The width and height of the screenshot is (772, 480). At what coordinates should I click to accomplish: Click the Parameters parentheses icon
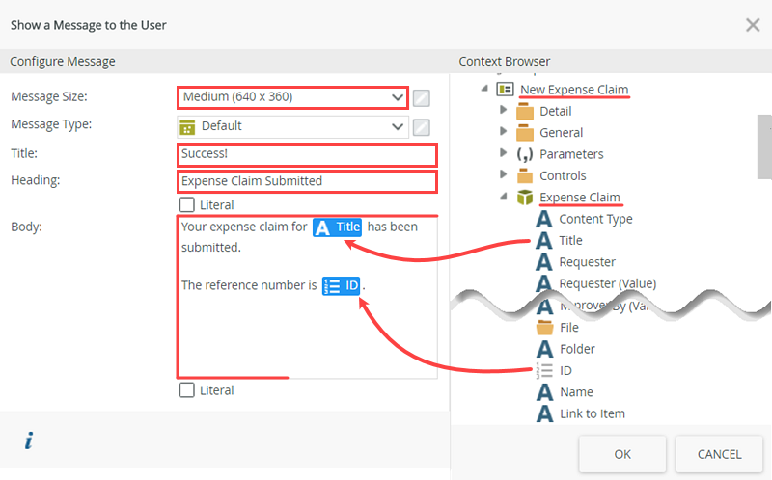pyautogui.click(x=525, y=154)
